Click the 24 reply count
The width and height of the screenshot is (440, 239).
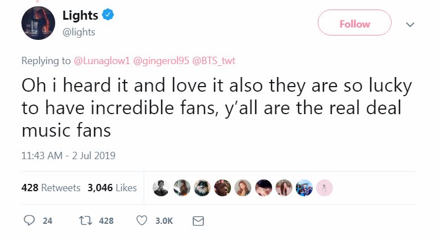[47, 221]
